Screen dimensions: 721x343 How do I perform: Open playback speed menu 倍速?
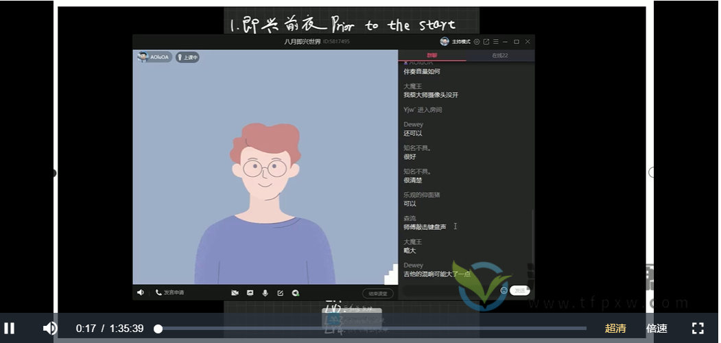click(657, 329)
